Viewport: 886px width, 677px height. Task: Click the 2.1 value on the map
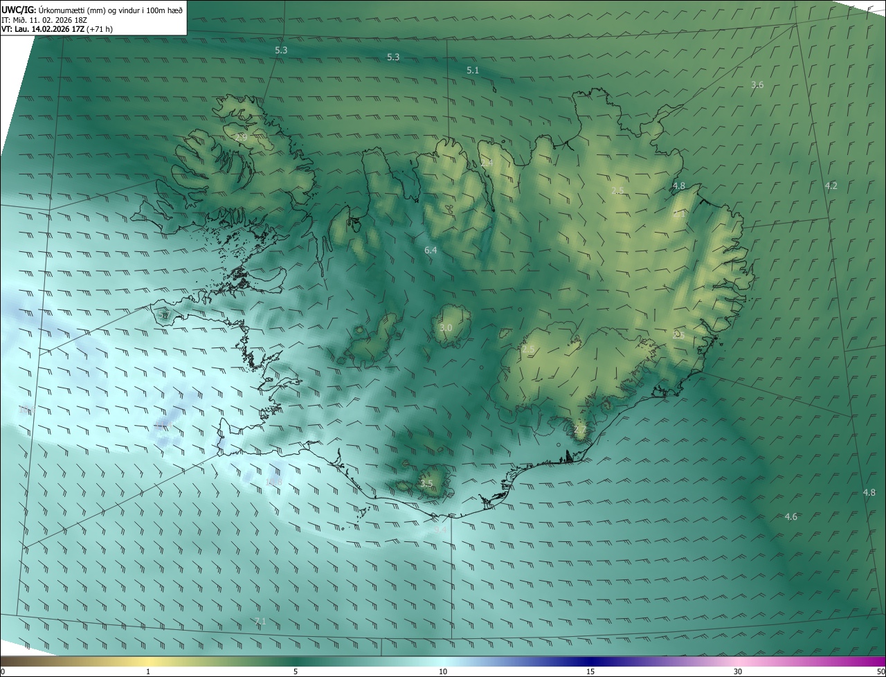(679, 214)
